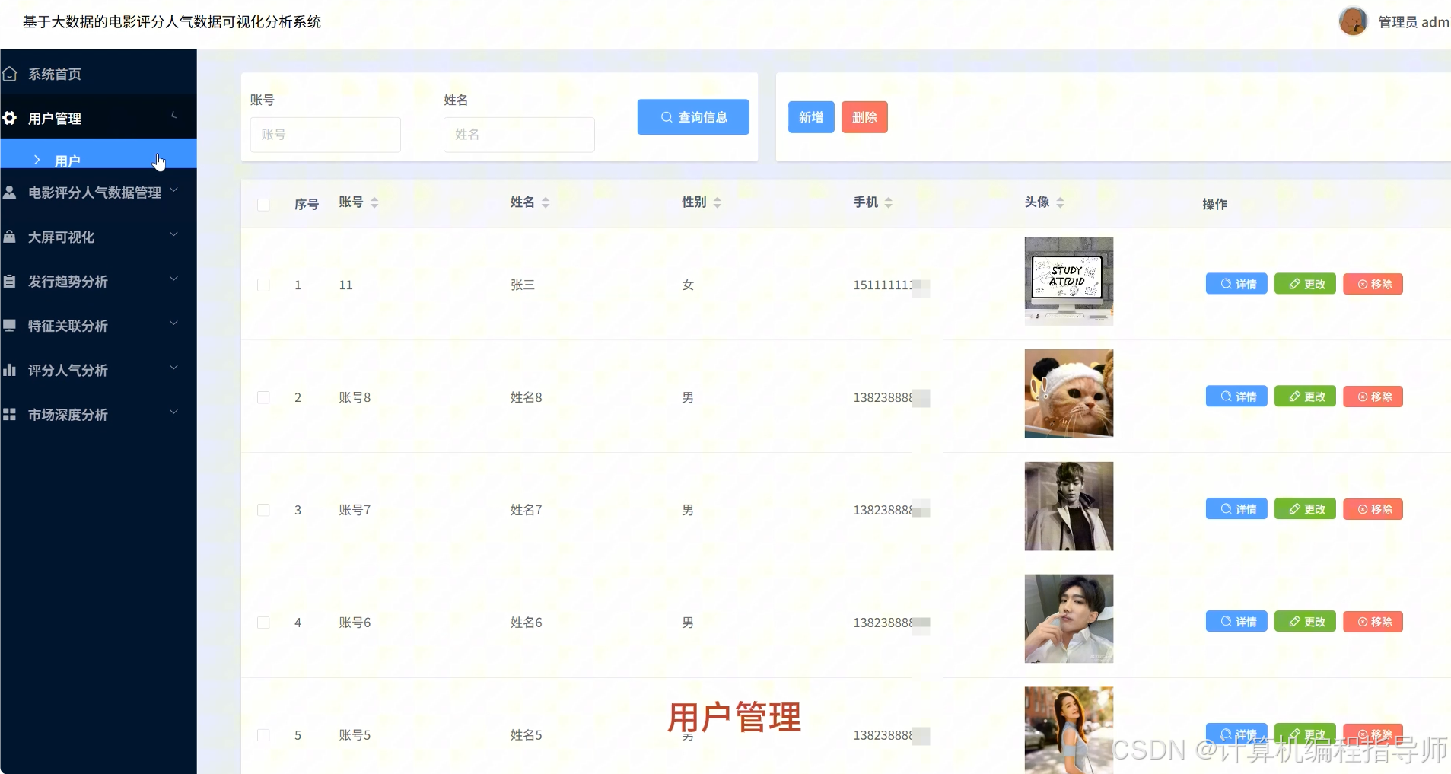
Task: Select the 发行趋势分析 document icon
Action: (11, 281)
